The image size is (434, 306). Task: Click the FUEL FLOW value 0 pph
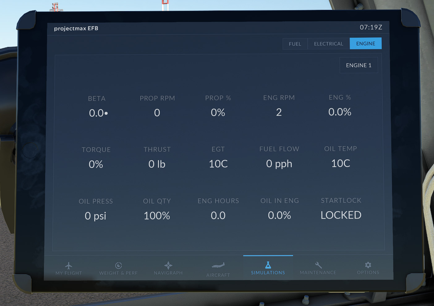279,164
